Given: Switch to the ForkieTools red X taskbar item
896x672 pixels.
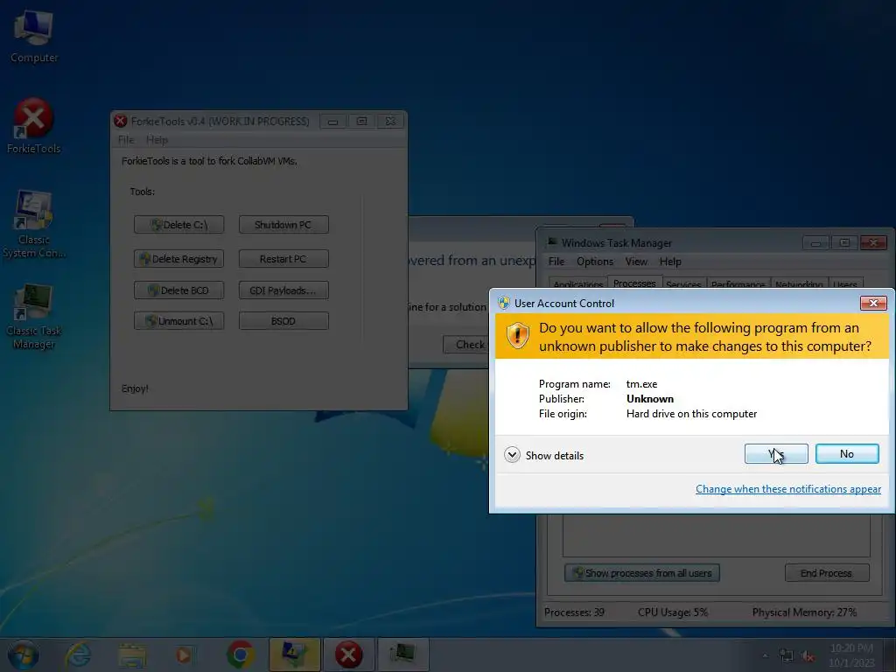Looking at the screenshot, I should 348,654.
